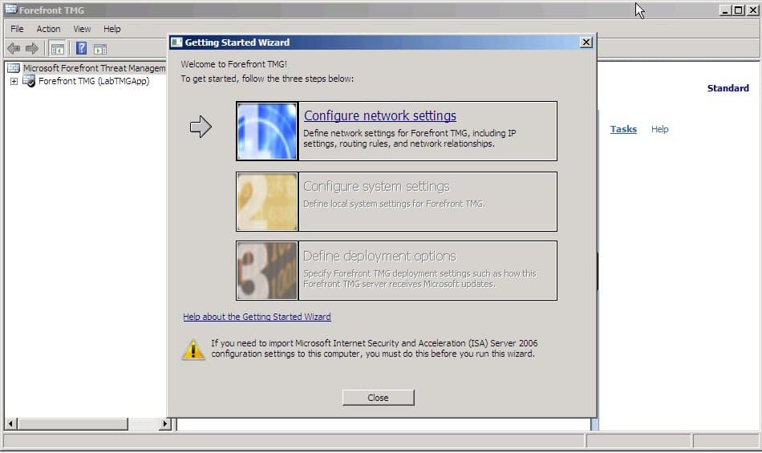This screenshot has width=762, height=453.
Task: Minimize the Forefront TMG window
Action: (725, 10)
